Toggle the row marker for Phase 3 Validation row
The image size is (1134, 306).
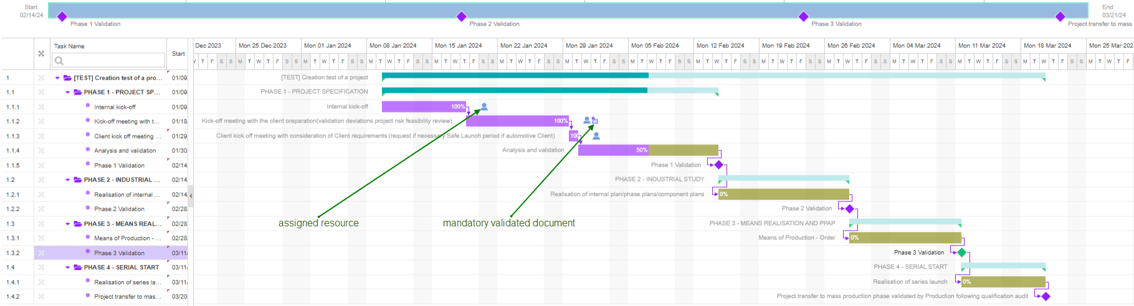click(x=41, y=253)
